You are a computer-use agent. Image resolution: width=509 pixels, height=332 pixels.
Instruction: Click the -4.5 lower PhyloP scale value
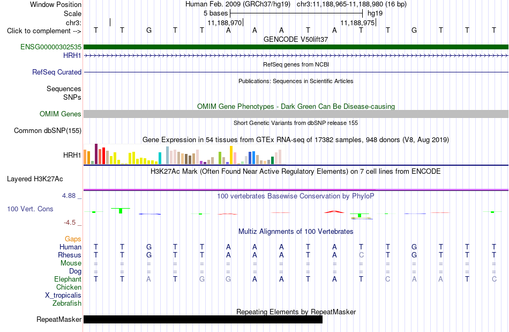(x=70, y=223)
